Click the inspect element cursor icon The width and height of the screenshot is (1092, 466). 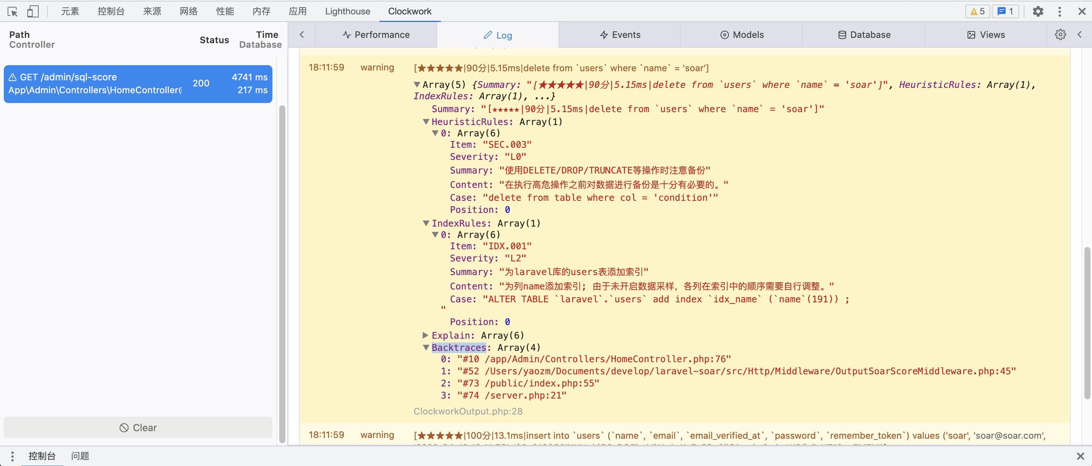[13, 11]
